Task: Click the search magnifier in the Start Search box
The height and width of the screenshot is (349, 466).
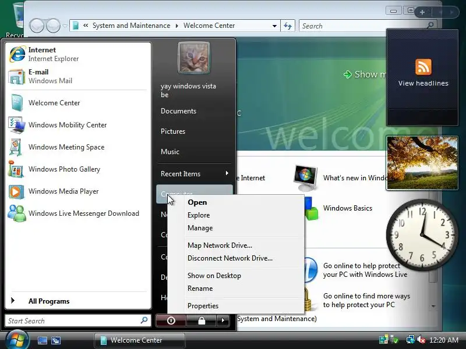Action: tap(144, 320)
